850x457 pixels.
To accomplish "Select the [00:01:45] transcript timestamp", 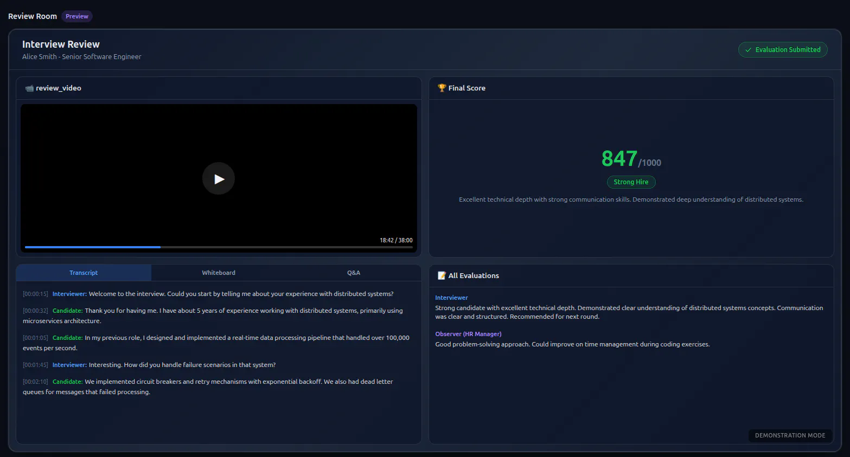I will (35, 365).
